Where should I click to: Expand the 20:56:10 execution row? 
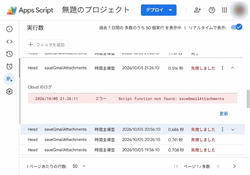pos(233,129)
